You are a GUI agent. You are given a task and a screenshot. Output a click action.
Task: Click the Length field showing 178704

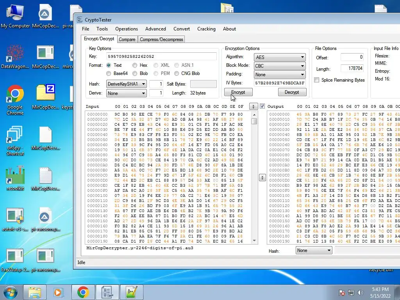pyautogui.click(x=352, y=68)
